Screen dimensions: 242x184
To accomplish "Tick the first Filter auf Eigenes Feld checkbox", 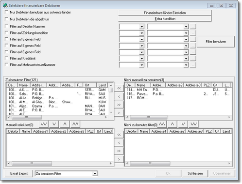I will tap(6, 39).
